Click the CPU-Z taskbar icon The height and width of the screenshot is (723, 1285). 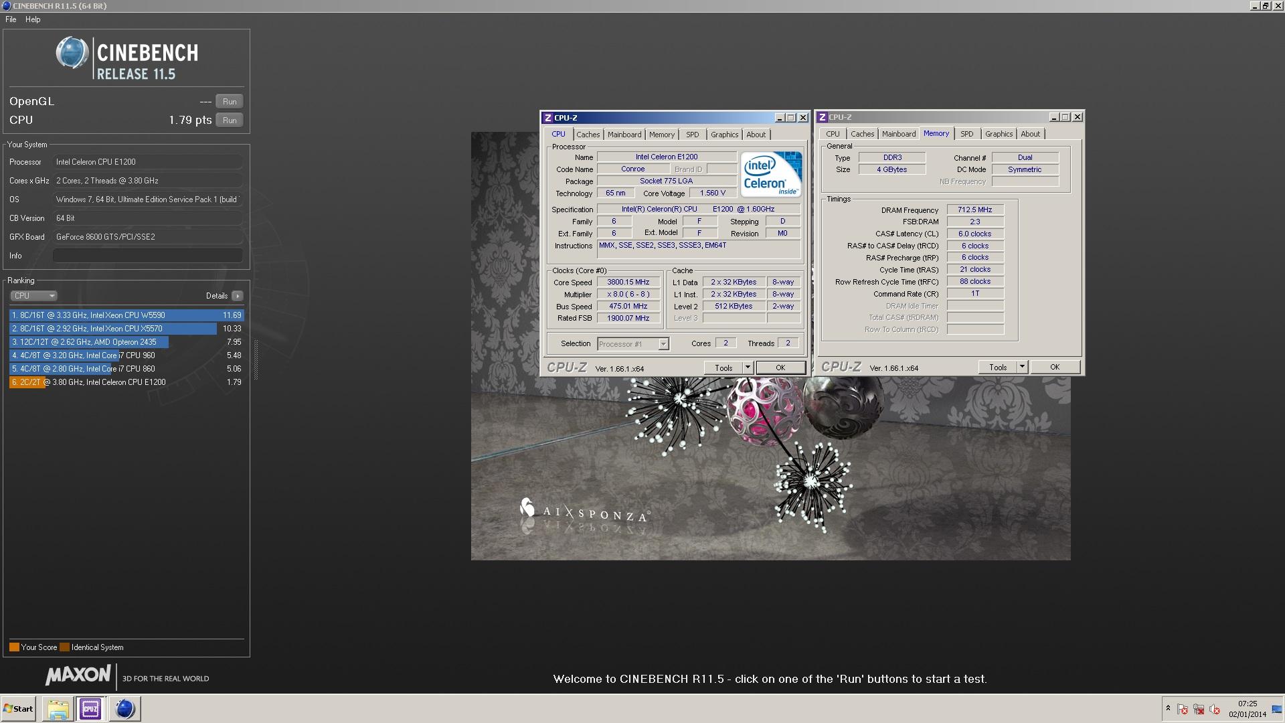click(90, 709)
